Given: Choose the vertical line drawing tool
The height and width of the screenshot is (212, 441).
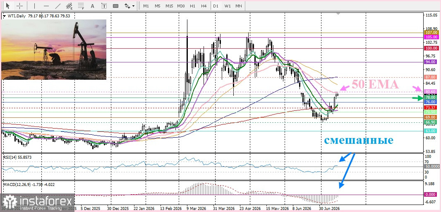Looking at the screenshot, I should (x=35, y=6).
